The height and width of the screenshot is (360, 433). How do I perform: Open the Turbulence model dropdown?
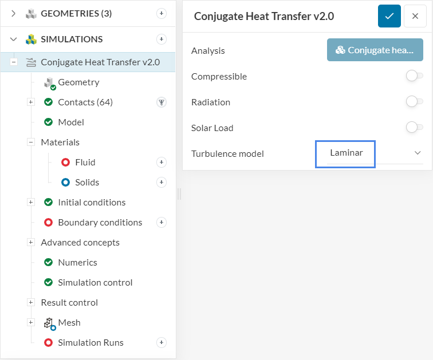pyautogui.click(x=375, y=153)
